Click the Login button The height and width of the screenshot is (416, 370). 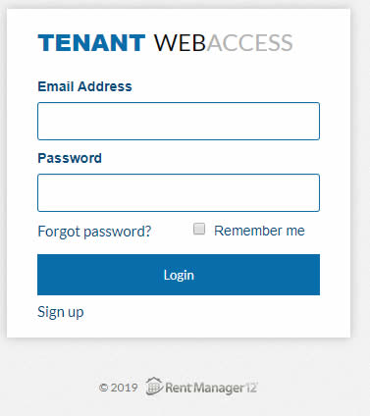coord(179,275)
